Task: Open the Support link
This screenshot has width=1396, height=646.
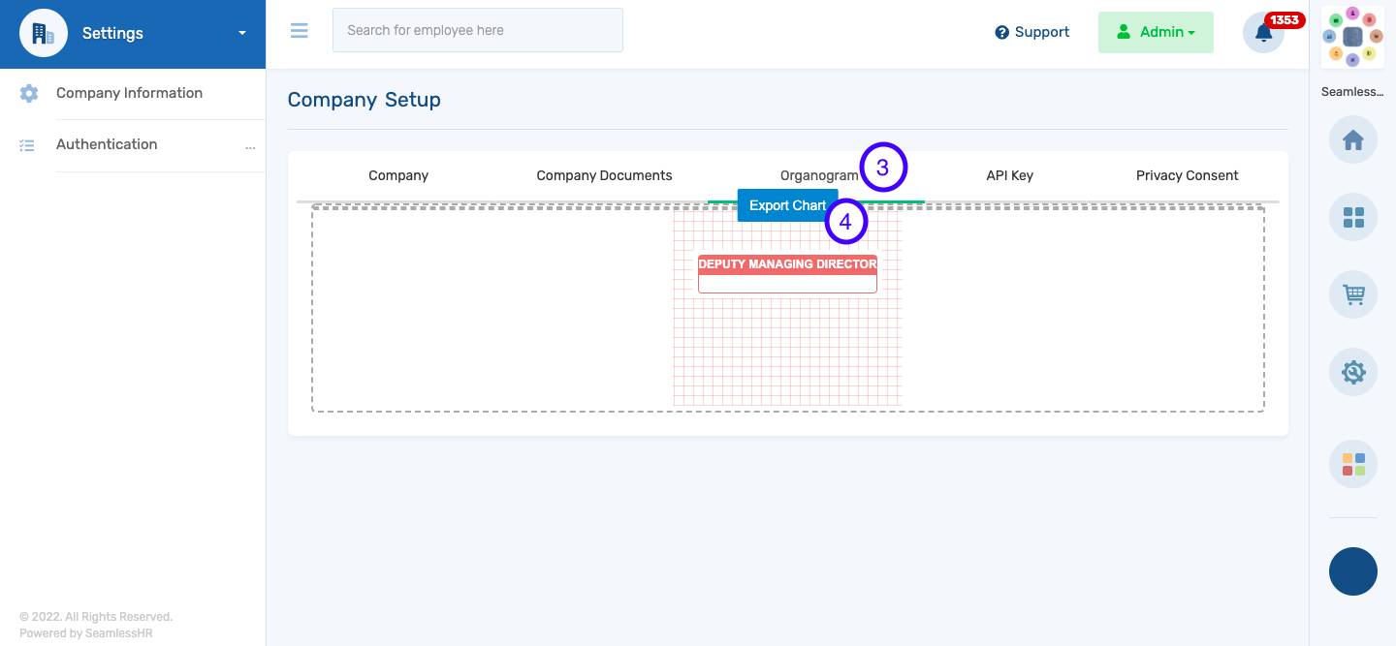Action: click(1031, 33)
